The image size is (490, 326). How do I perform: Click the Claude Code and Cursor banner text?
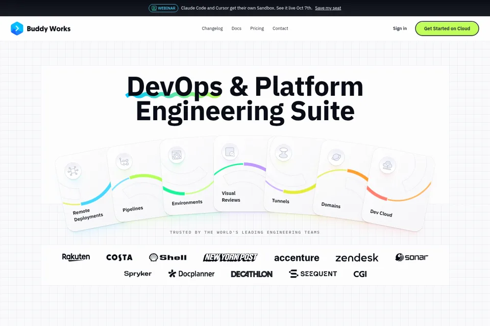(247, 8)
